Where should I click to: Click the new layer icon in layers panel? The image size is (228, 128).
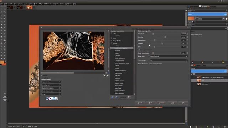click(191, 127)
